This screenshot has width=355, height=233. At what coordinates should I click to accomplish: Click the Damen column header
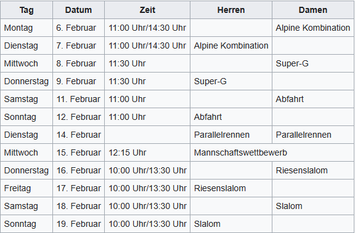[313, 10]
